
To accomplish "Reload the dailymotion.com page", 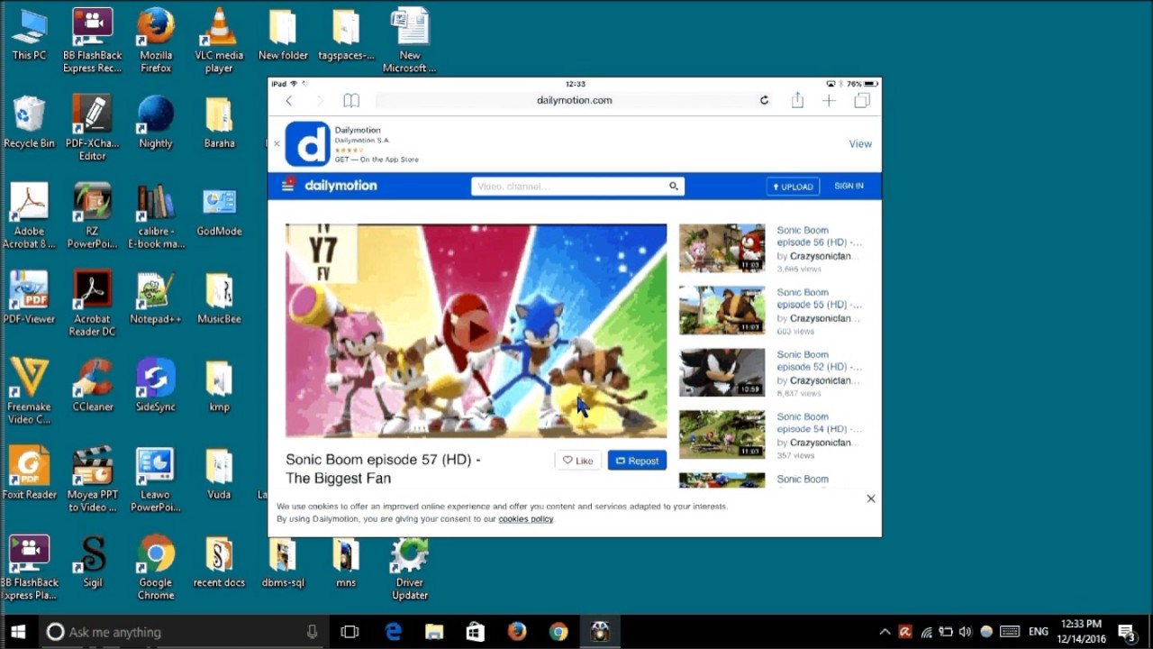I will 764,100.
